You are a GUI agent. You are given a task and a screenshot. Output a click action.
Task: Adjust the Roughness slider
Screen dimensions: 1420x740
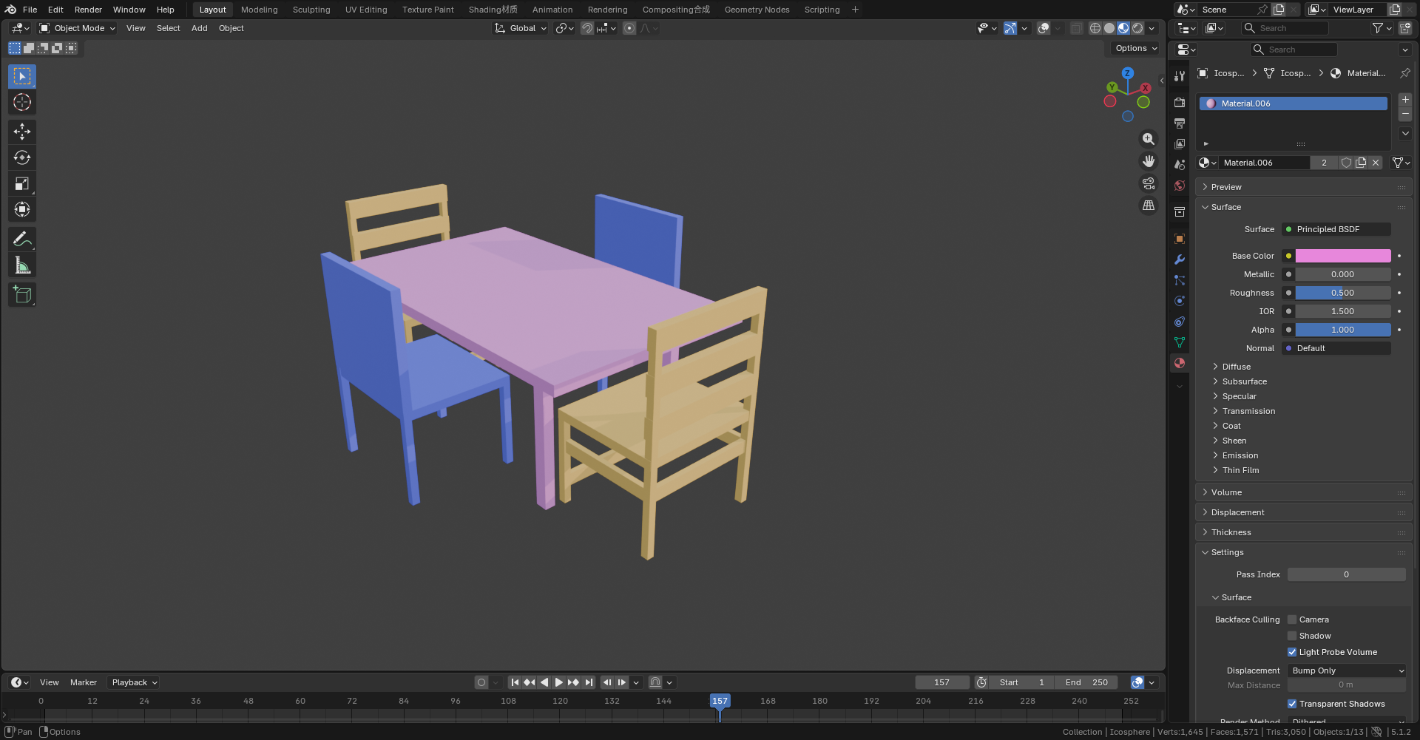click(1342, 293)
